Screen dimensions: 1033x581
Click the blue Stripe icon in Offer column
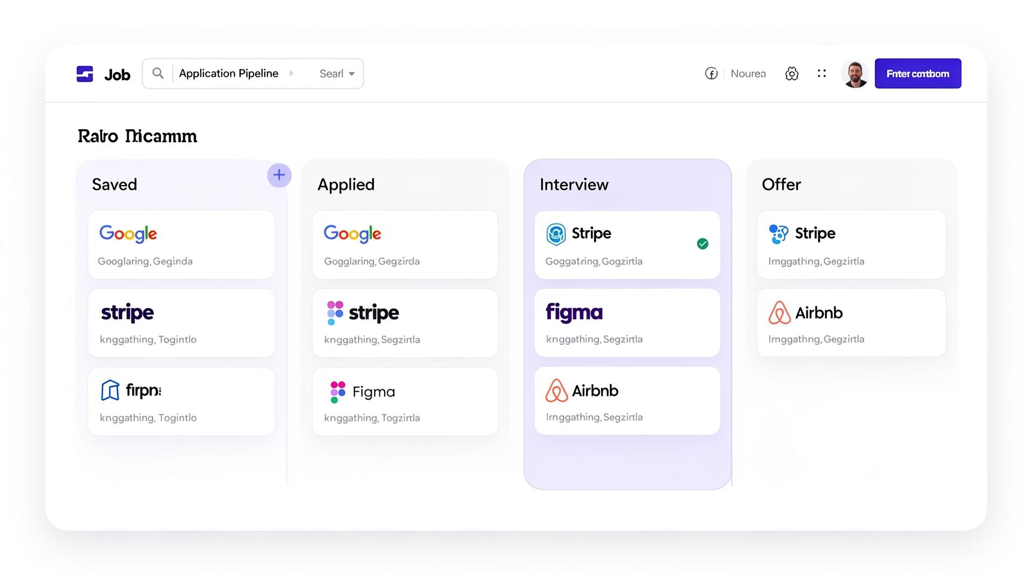click(779, 234)
